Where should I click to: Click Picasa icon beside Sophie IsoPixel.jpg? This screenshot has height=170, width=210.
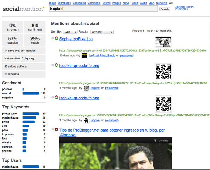(56, 38)
